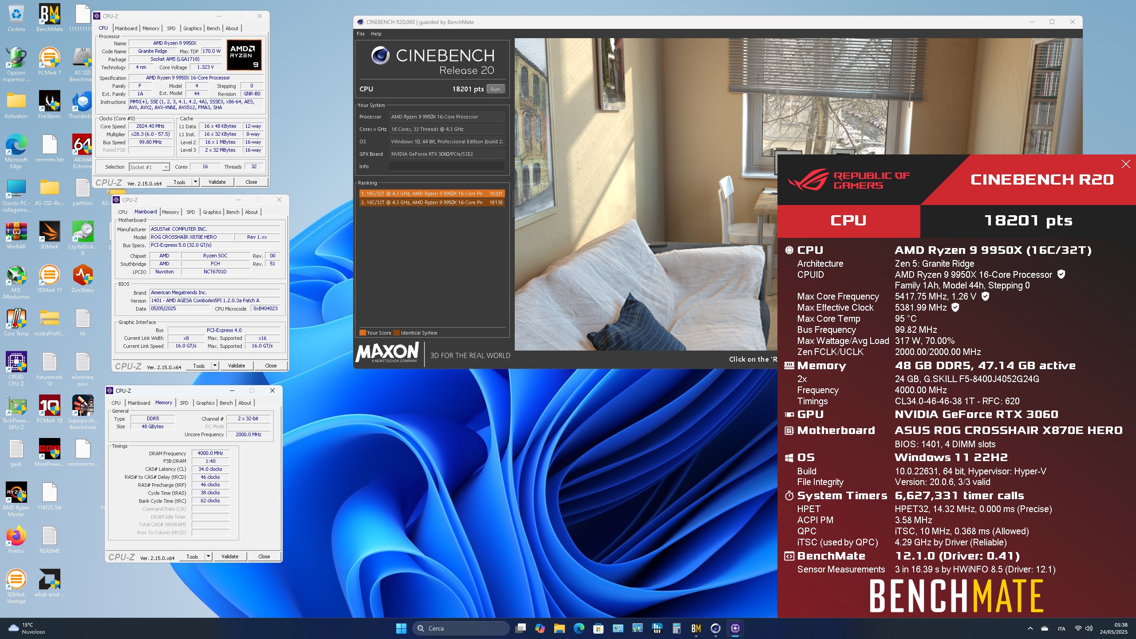Click the Cinebench Info input field
This screenshot has height=639, width=1136.
(x=446, y=166)
